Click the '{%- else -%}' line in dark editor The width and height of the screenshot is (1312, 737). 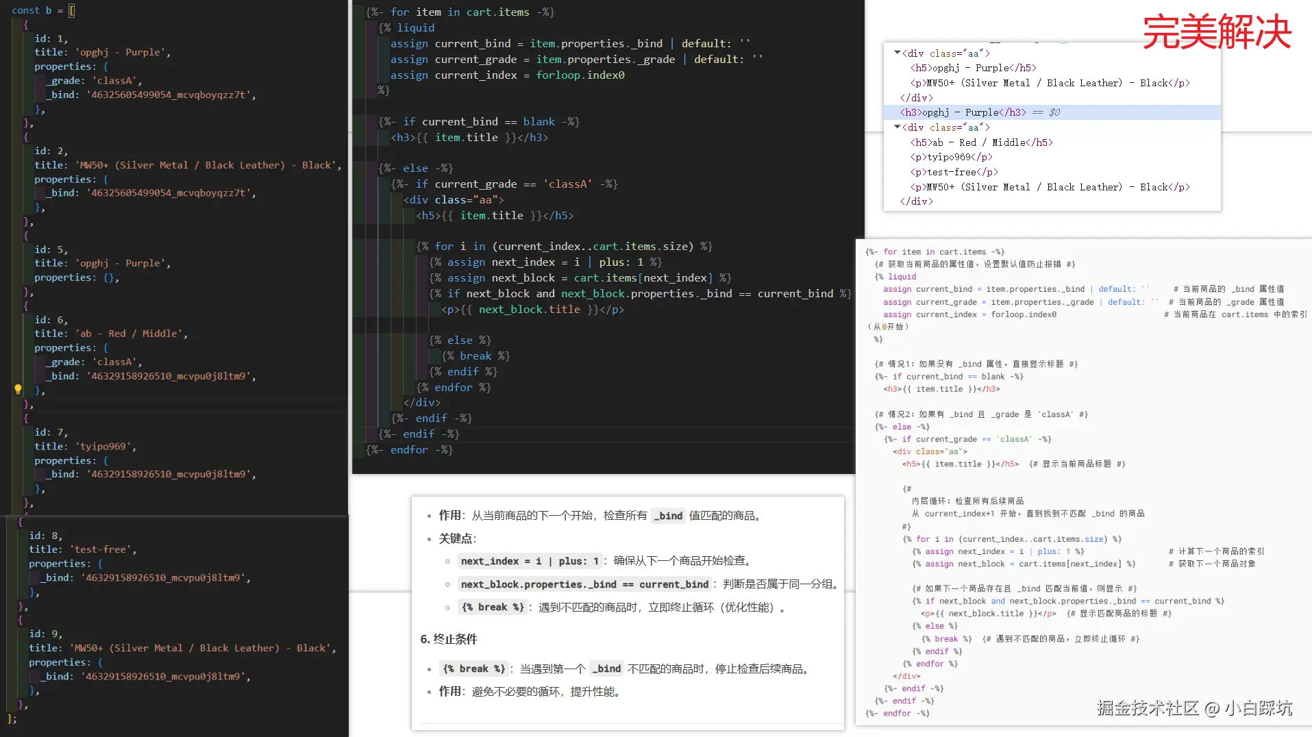click(416, 168)
